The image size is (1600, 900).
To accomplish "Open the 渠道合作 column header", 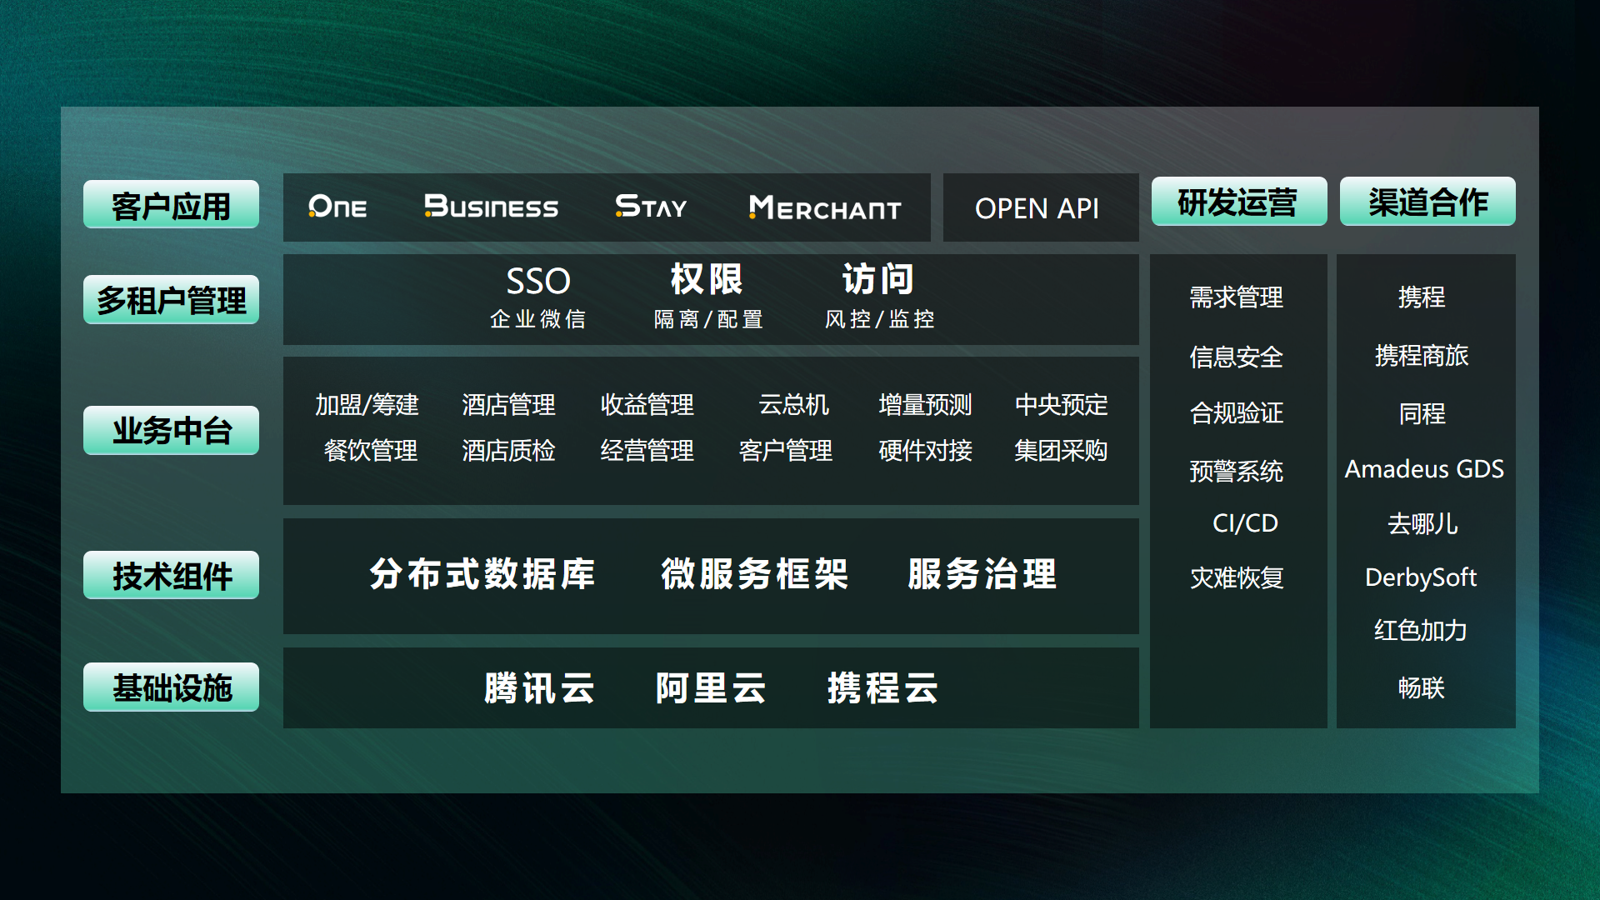I will [1427, 202].
